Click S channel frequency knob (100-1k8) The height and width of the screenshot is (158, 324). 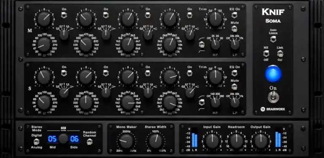86,102
